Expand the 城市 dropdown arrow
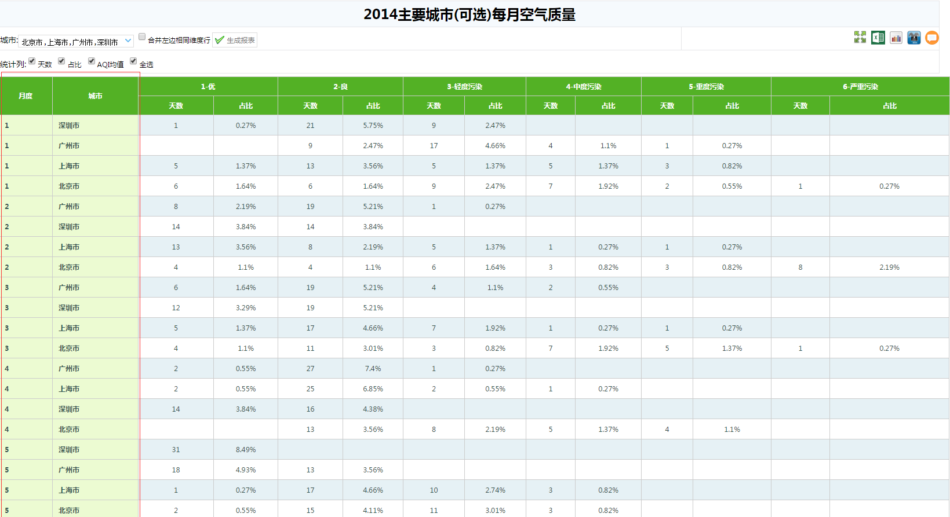The image size is (950, 517). pyautogui.click(x=128, y=41)
